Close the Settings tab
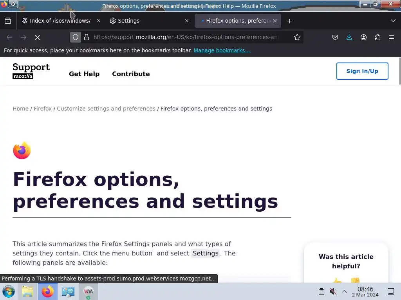The height and width of the screenshot is (300, 401). tap(187, 21)
